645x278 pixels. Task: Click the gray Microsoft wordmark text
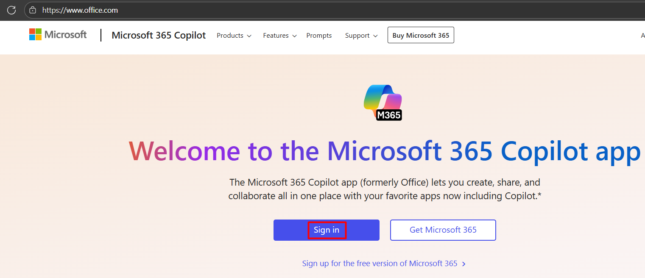tap(66, 35)
